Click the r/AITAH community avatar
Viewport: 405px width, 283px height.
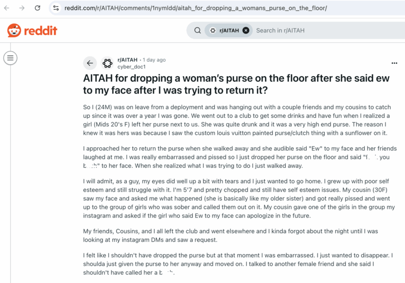coord(107,63)
